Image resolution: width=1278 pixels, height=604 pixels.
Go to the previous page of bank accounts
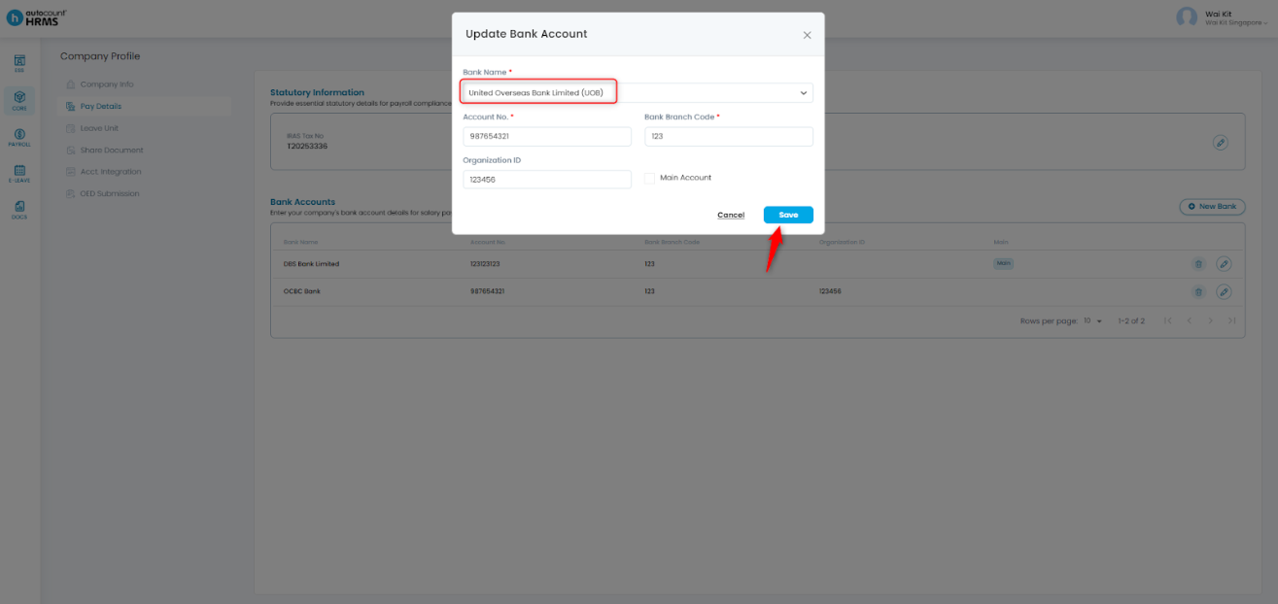(x=1189, y=320)
